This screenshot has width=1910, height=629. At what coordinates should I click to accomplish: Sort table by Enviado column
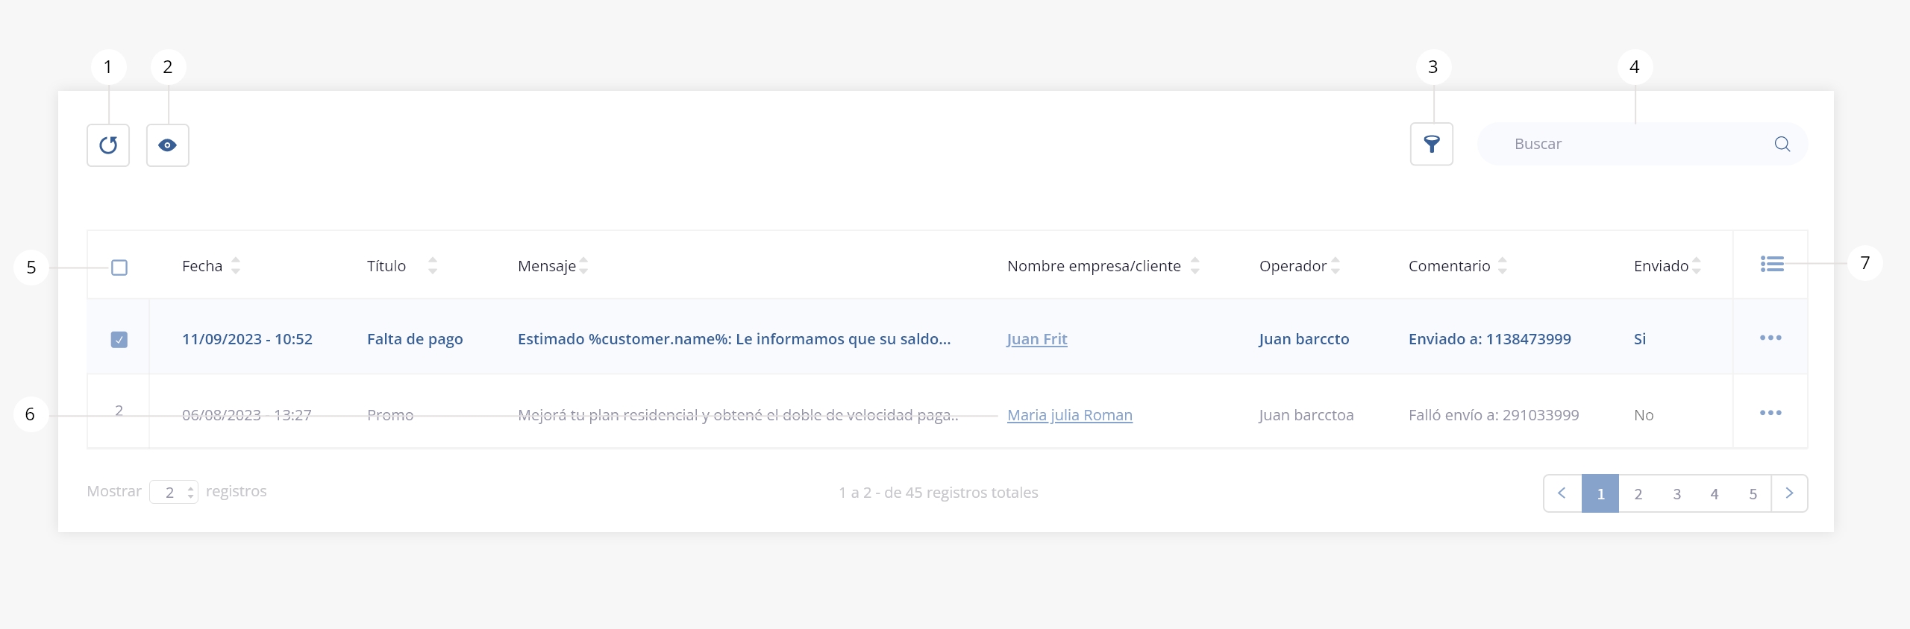(1697, 266)
